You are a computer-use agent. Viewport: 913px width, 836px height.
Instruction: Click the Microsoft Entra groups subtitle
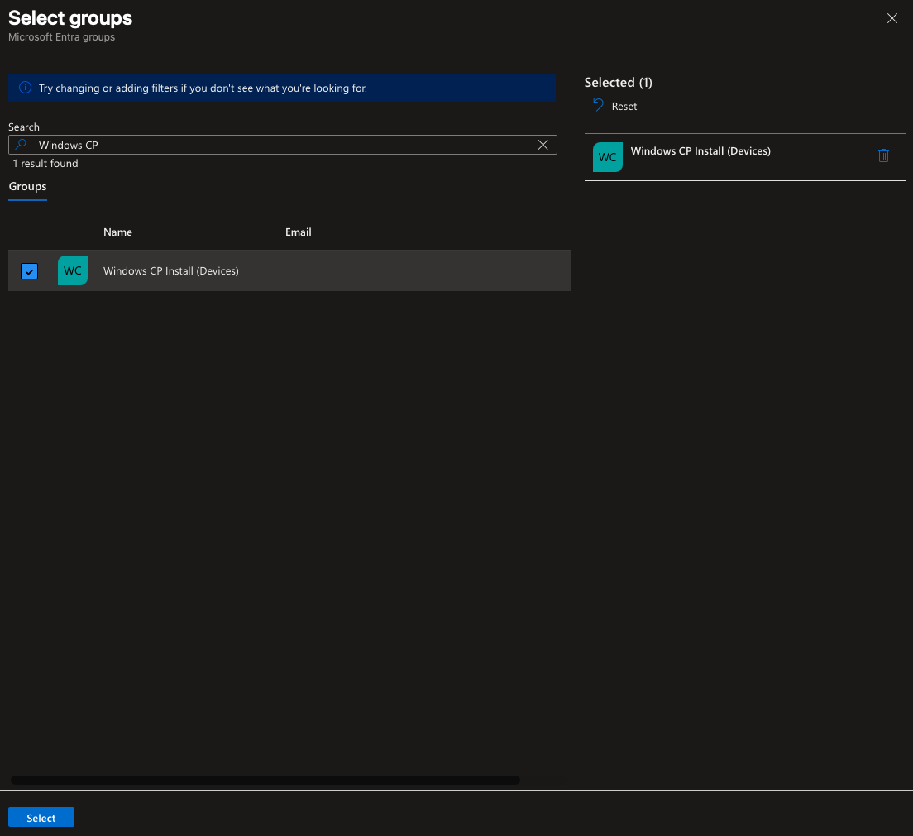click(x=62, y=37)
